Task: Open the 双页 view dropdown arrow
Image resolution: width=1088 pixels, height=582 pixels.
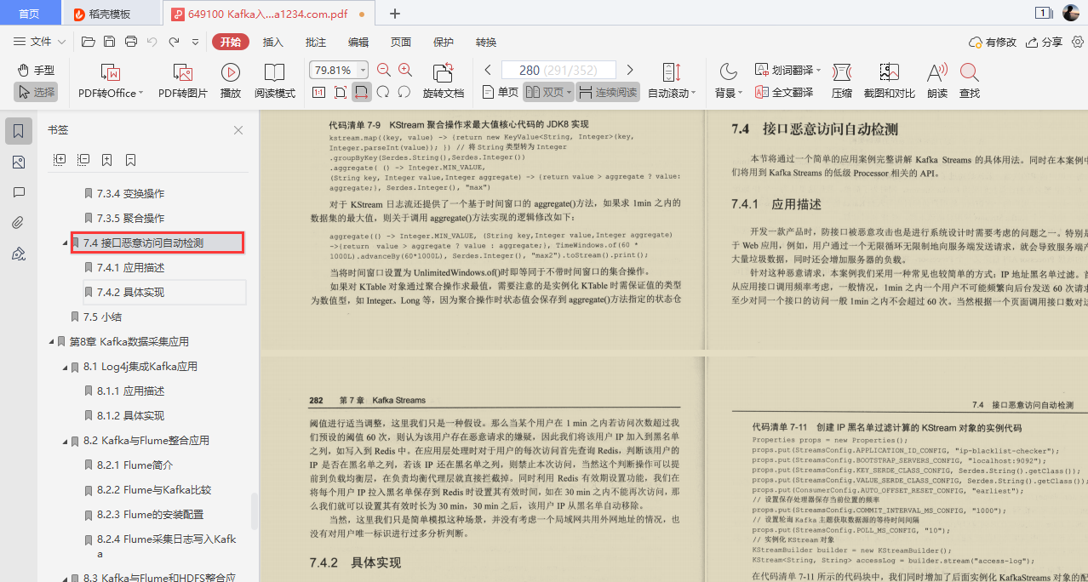Action: (x=568, y=94)
